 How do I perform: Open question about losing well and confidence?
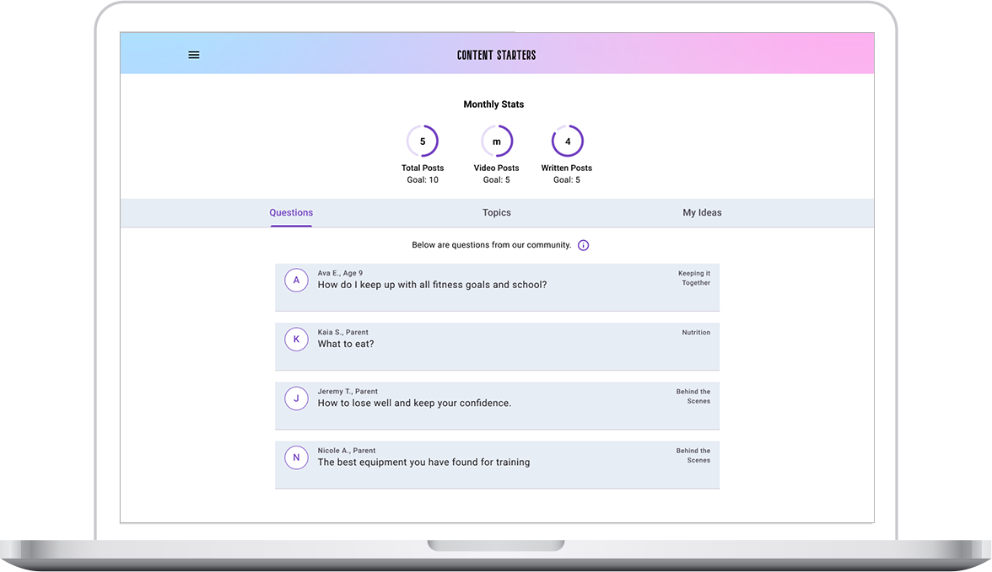pyautogui.click(x=414, y=403)
